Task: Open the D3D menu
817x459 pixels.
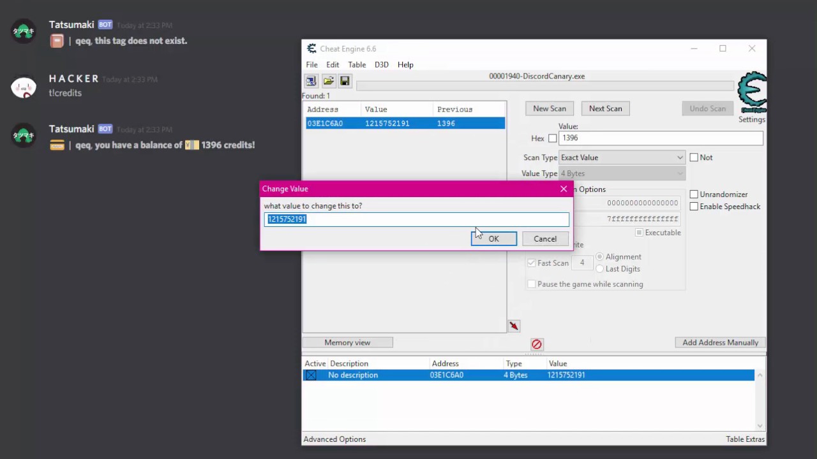Action: tap(382, 64)
